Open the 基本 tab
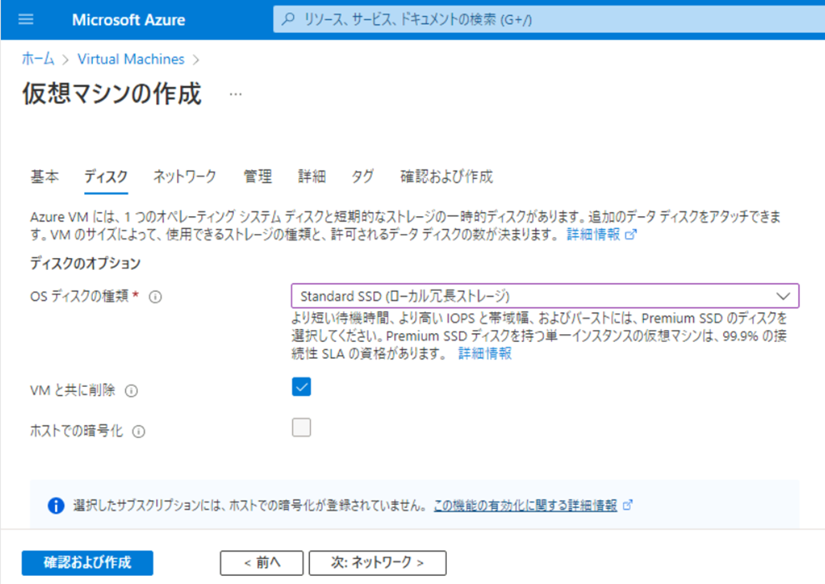825x584 pixels. [44, 177]
